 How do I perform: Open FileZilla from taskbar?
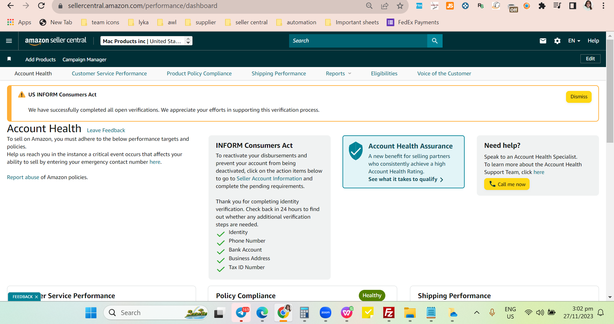(389, 313)
